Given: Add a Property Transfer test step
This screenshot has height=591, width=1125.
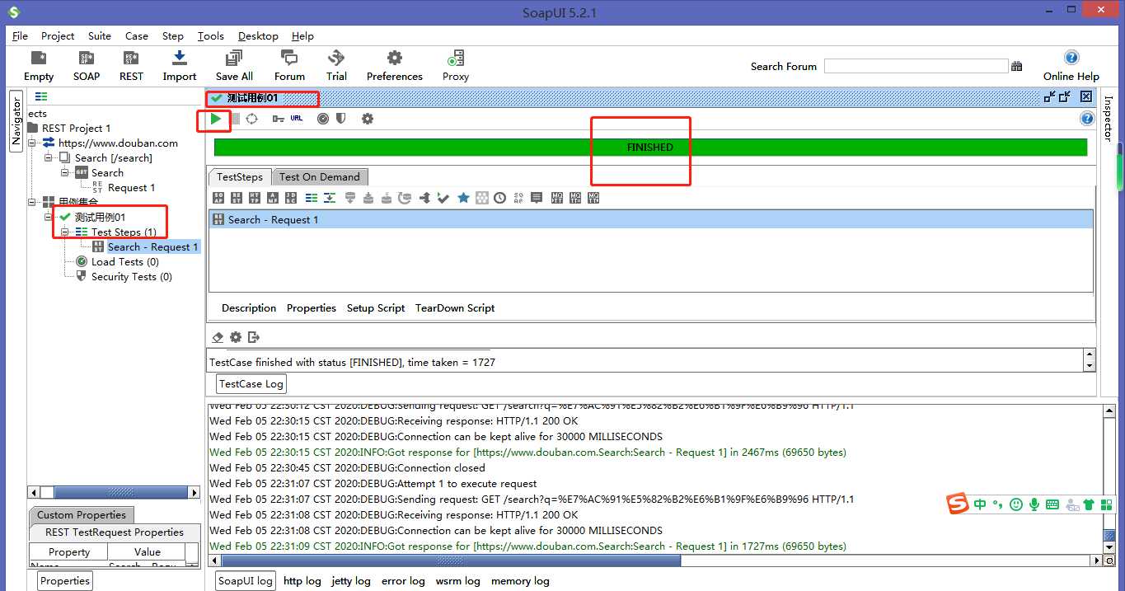Looking at the screenshot, I should 330,198.
